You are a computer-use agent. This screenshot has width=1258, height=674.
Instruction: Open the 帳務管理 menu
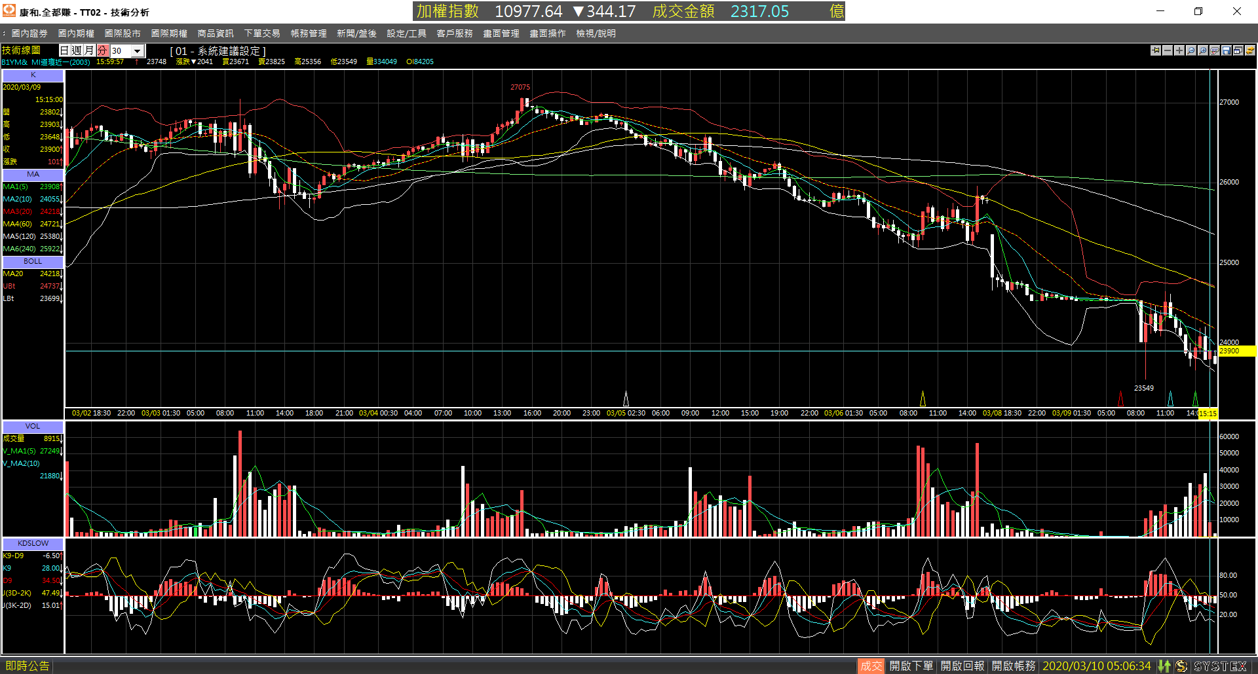click(309, 33)
